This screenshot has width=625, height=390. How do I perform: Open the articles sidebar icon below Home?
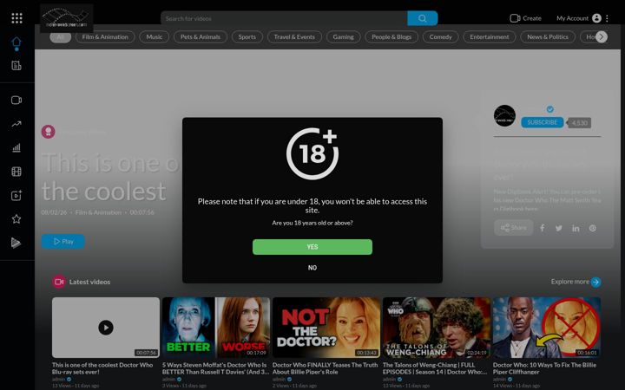click(x=16, y=66)
